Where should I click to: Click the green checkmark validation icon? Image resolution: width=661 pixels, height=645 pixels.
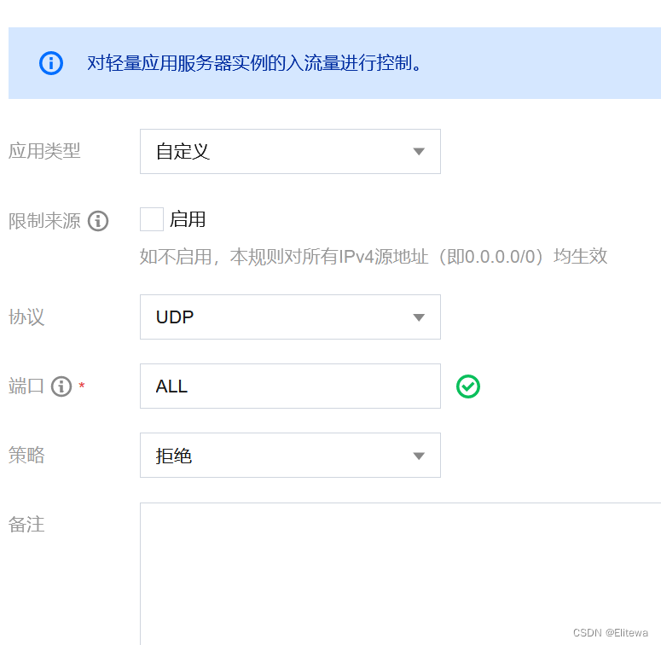[x=468, y=386]
